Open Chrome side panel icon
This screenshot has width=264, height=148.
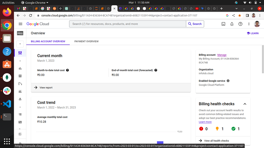tap(247, 16)
